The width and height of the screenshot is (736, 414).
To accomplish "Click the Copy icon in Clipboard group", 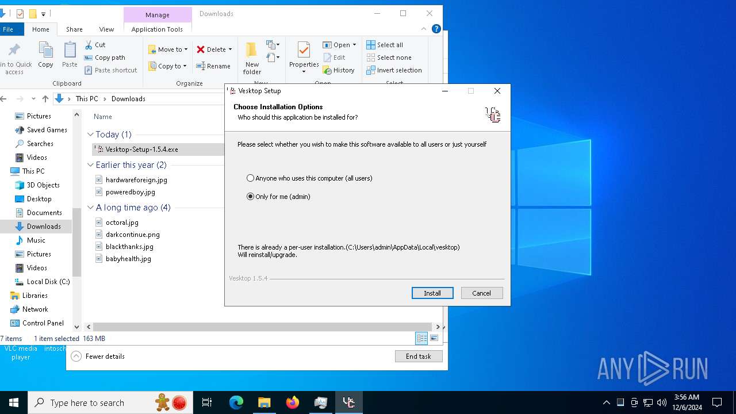I will coord(45,55).
